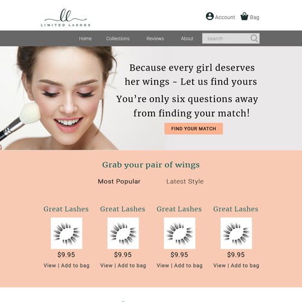Click the Account text link
302x302 pixels.
tap(225, 18)
